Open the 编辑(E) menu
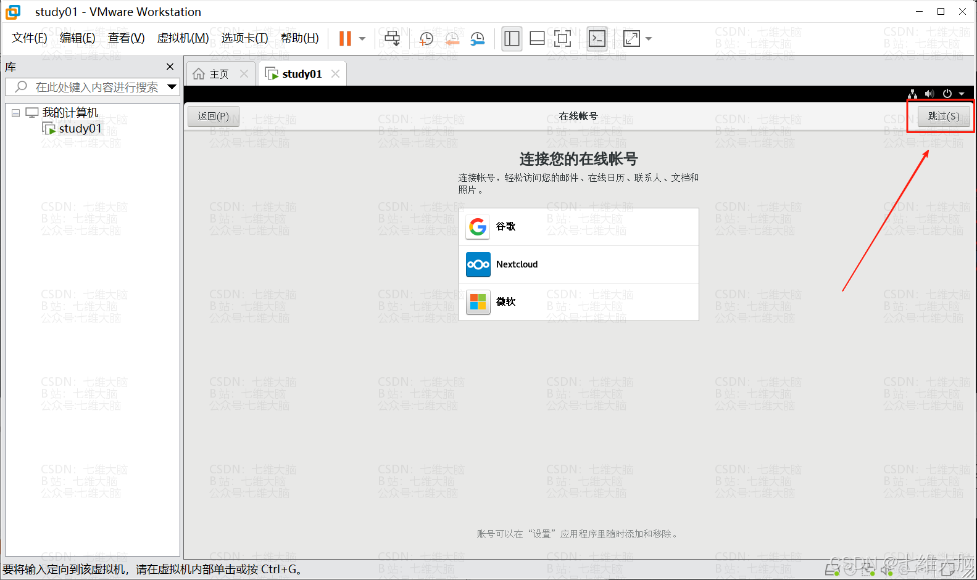This screenshot has width=977, height=580. pos(78,38)
